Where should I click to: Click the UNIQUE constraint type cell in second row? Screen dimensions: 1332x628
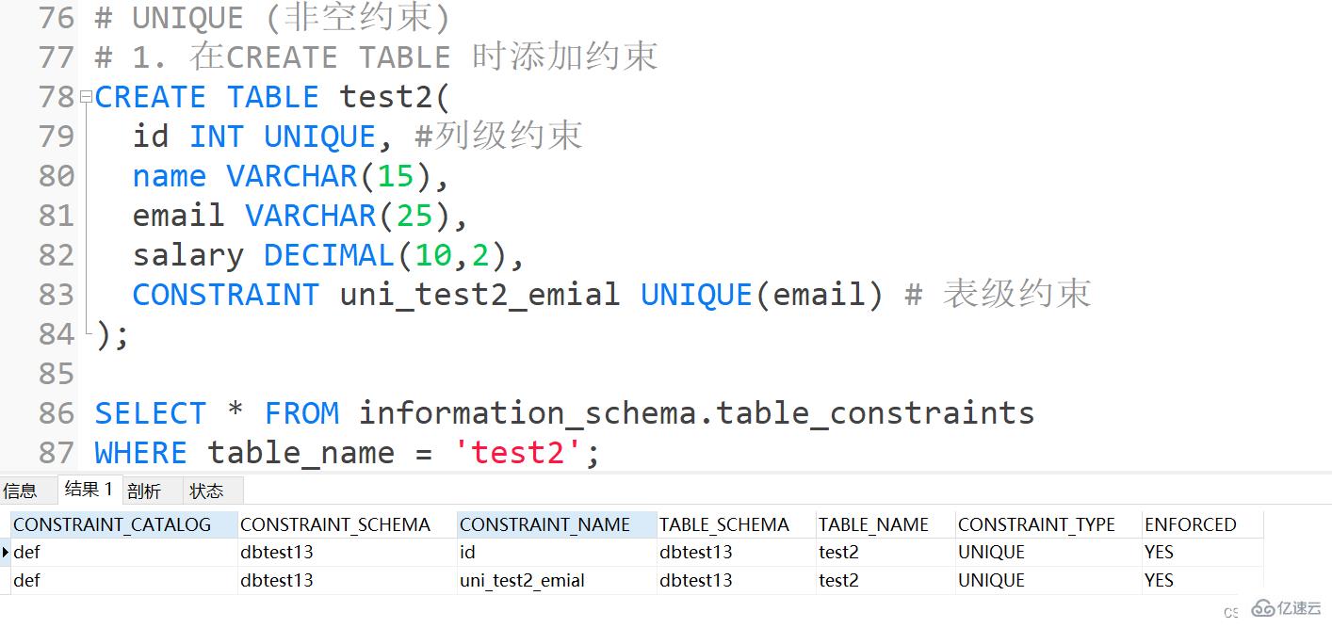coord(991,580)
